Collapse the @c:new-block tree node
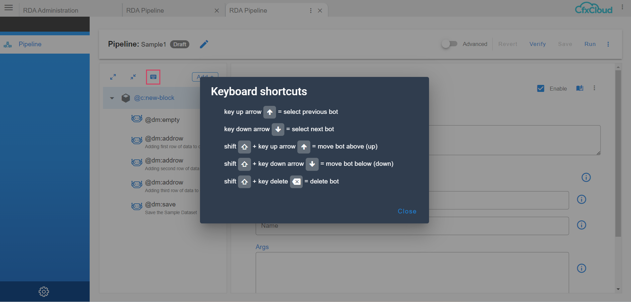Viewport: 631px width, 302px height. coord(112,98)
